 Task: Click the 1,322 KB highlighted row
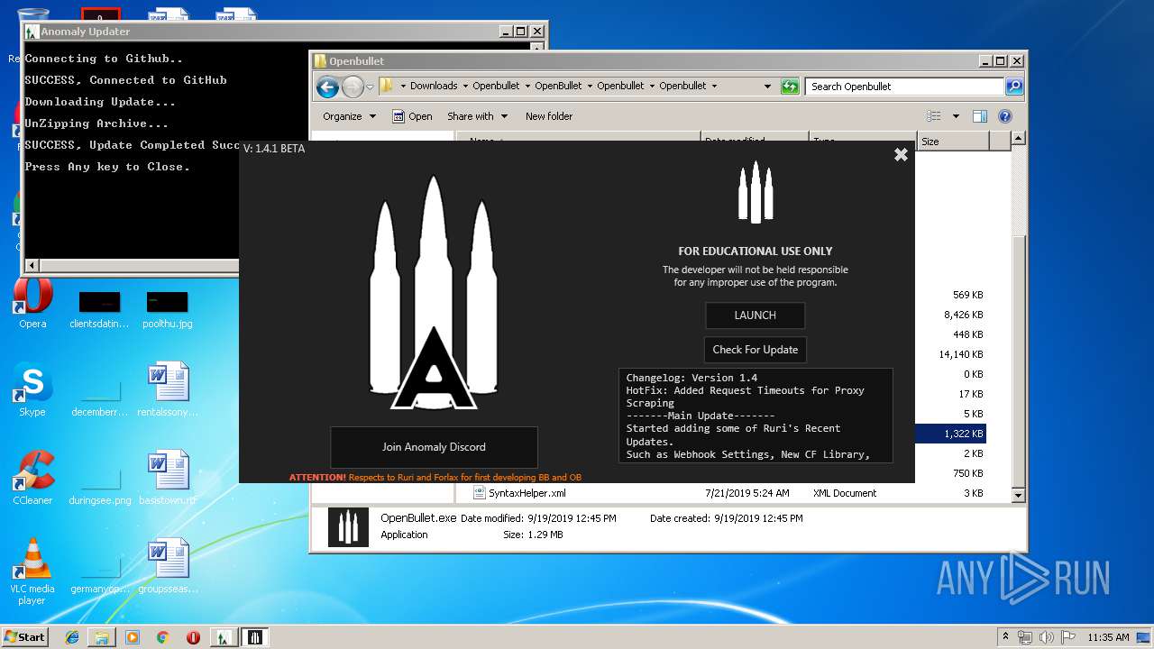pos(950,434)
